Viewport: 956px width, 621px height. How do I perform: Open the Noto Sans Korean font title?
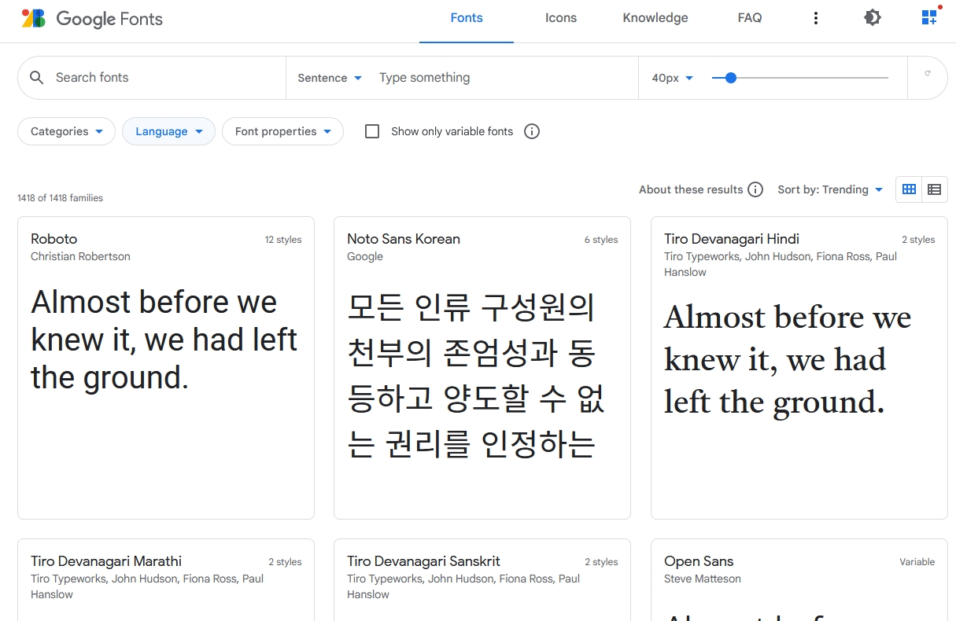click(x=404, y=239)
